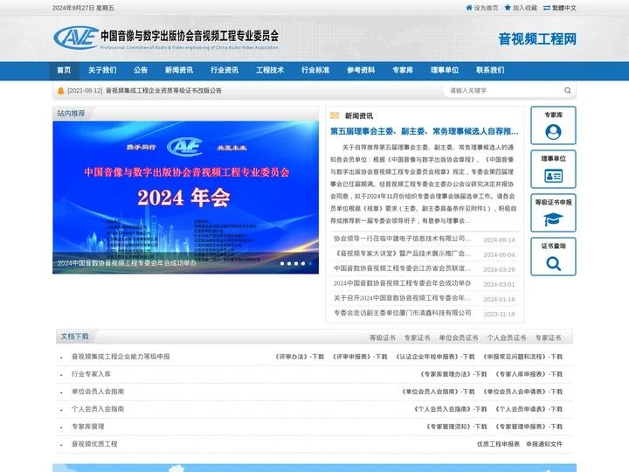Screen dimensions: 629x472
Task: Open 理事单位 in the navigation bar
Action: click(x=445, y=70)
